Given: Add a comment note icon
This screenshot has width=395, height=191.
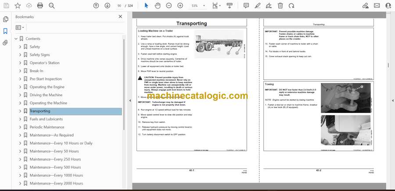Looking at the screenshot, I should (x=246, y=6).
